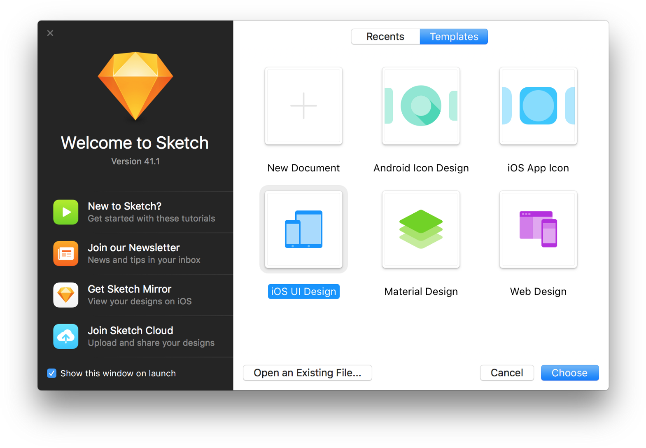646x448 pixels.
Task: Click Open an Existing File button
Action: coord(308,373)
